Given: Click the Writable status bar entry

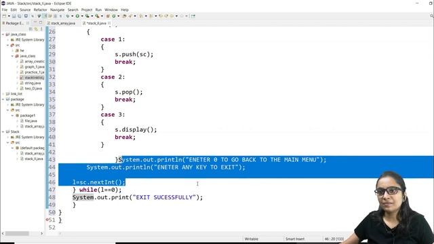Looking at the screenshot, I should coord(252,239).
